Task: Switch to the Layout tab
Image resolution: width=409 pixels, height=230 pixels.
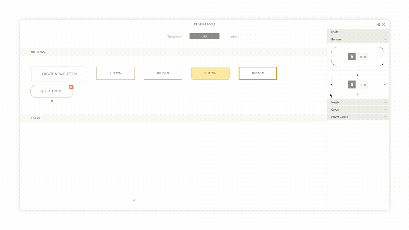Action: tap(234, 36)
